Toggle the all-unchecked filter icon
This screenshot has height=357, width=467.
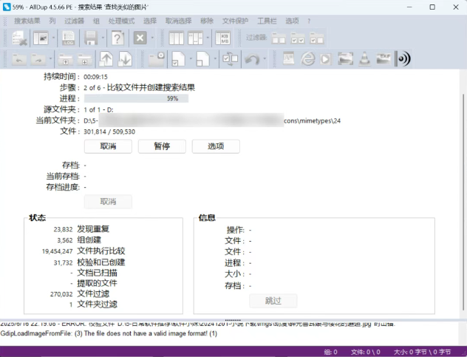pos(279,38)
